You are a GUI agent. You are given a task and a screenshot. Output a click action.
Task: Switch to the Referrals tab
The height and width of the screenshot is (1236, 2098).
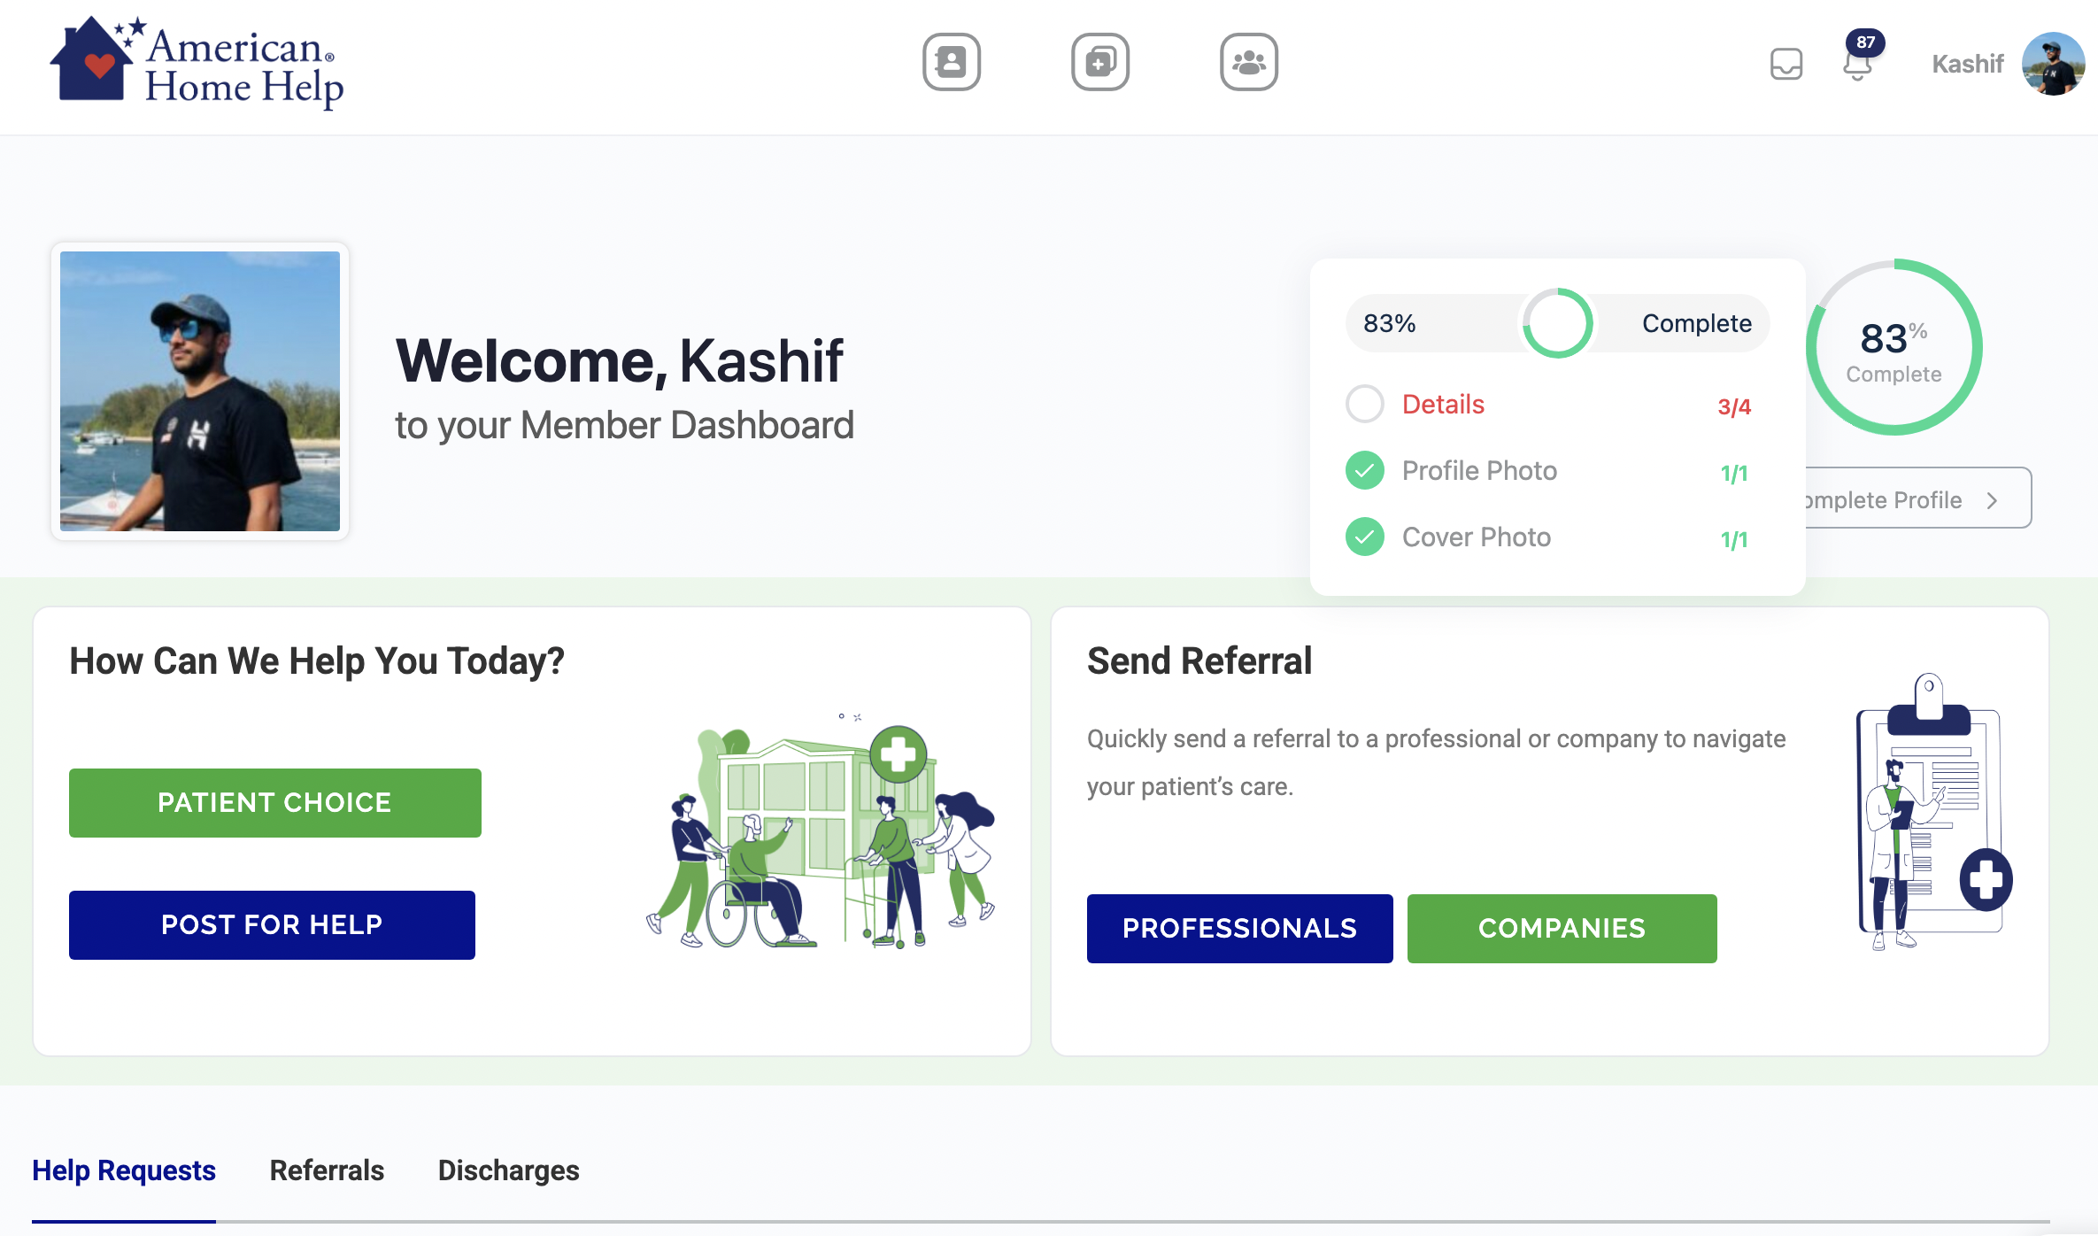point(327,1170)
